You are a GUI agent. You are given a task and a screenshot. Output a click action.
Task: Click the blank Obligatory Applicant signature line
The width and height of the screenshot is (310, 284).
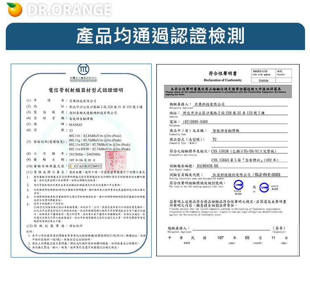tap(227, 228)
